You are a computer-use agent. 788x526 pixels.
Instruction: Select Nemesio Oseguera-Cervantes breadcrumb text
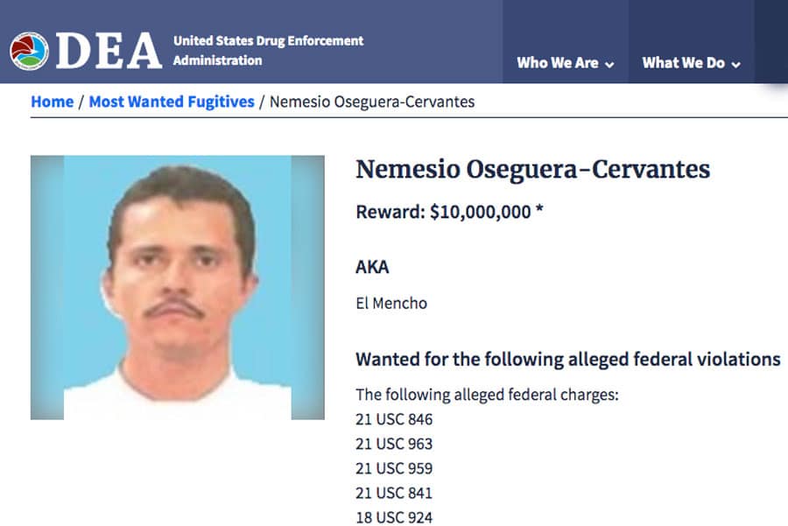click(372, 102)
